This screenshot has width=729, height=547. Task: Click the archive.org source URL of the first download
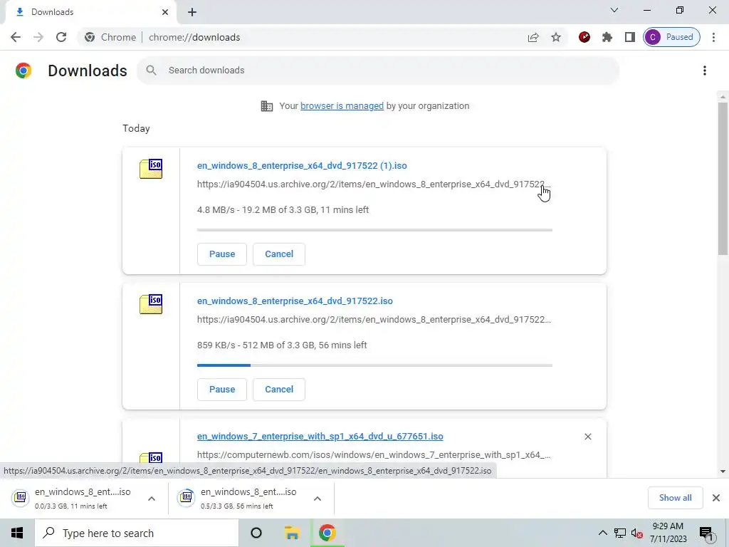pyautogui.click(x=374, y=184)
